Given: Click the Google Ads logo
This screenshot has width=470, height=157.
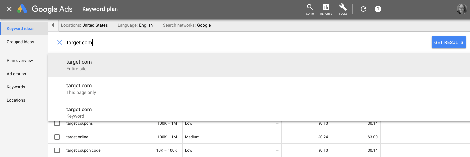Looking at the screenshot, I should click(x=45, y=9).
